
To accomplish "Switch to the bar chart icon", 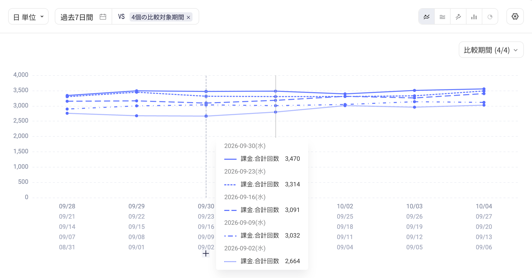I will 474,17.
